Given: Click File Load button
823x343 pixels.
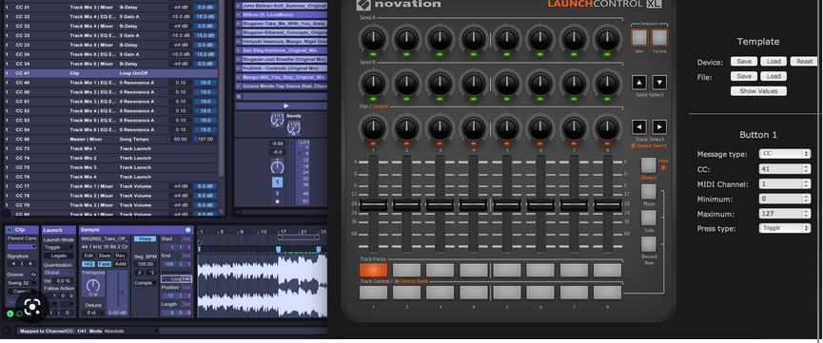Looking at the screenshot, I should (x=774, y=76).
